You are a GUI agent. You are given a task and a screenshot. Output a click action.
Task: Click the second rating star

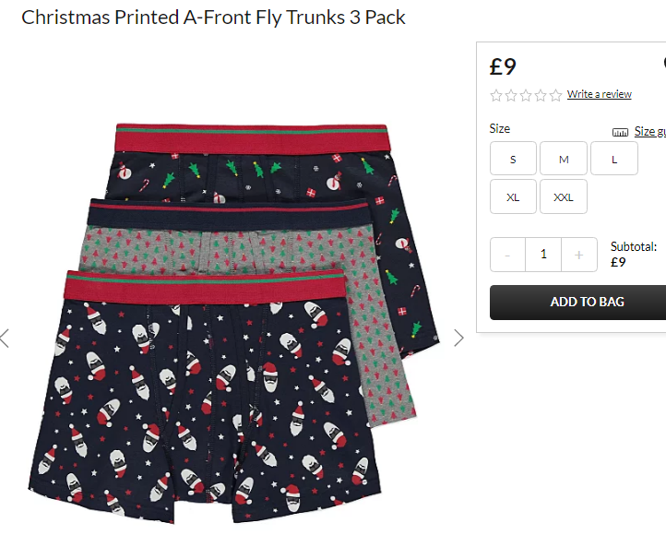coord(511,95)
